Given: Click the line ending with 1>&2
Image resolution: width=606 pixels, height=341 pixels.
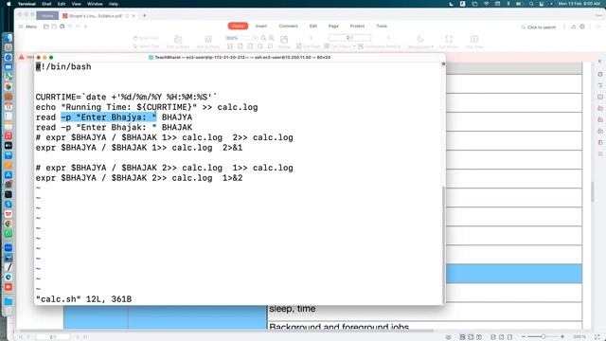Looking at the screenshot, I should (139, 178).
